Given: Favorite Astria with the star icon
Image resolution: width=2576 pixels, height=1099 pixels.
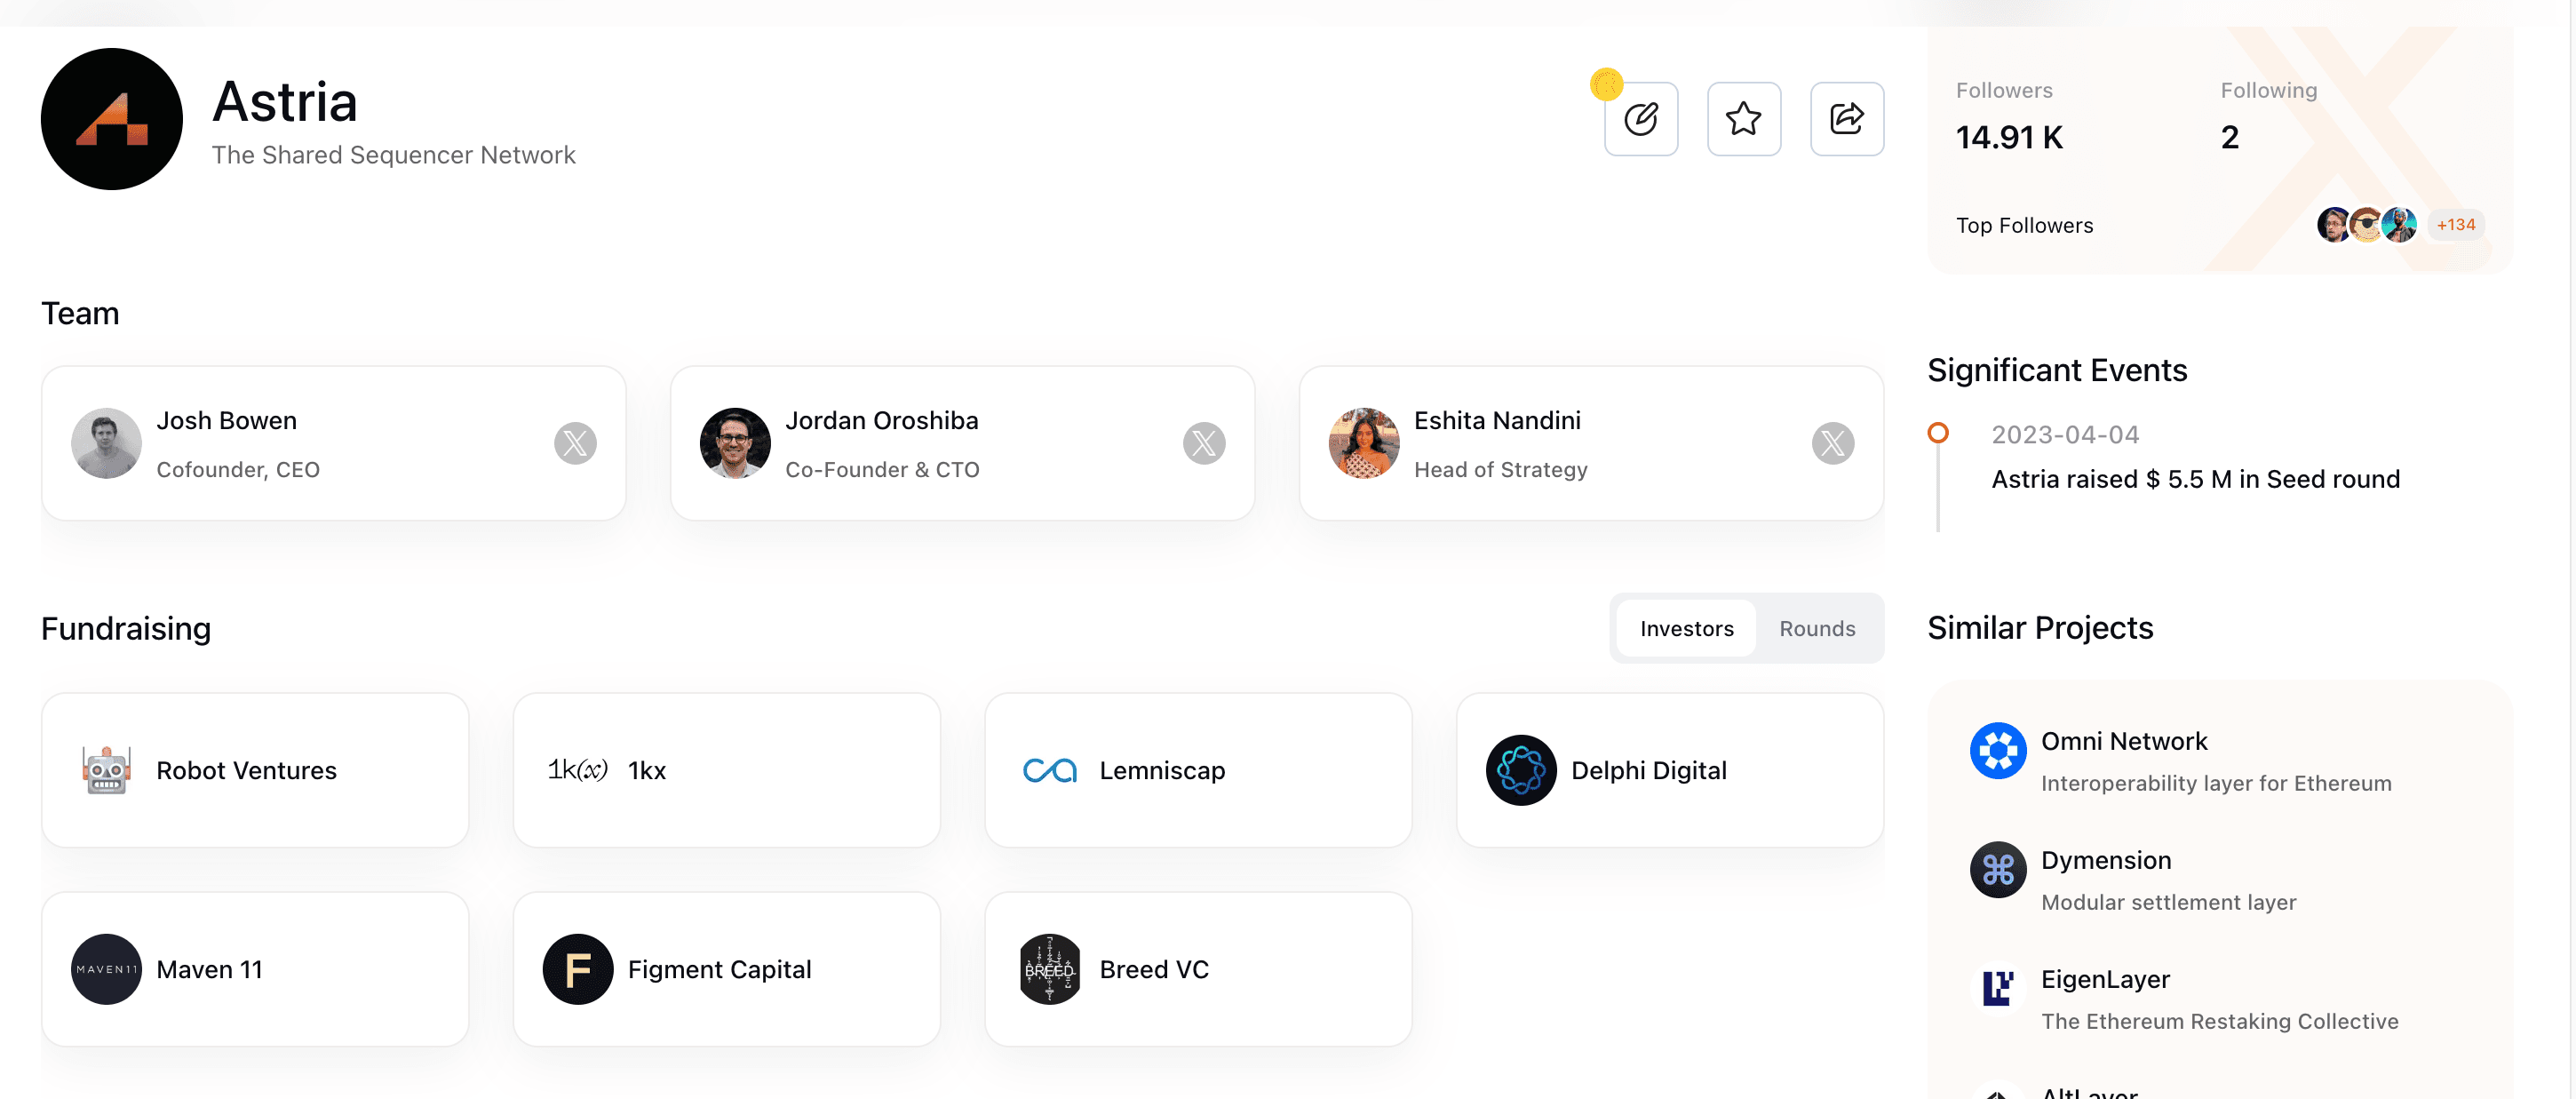Looking at the screenshot, I should point(1744,119).
